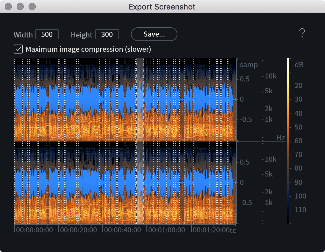Click the 10k frequency mark in top channel
The width and height of the screenshot is (325, 252).
click(271, 76)
